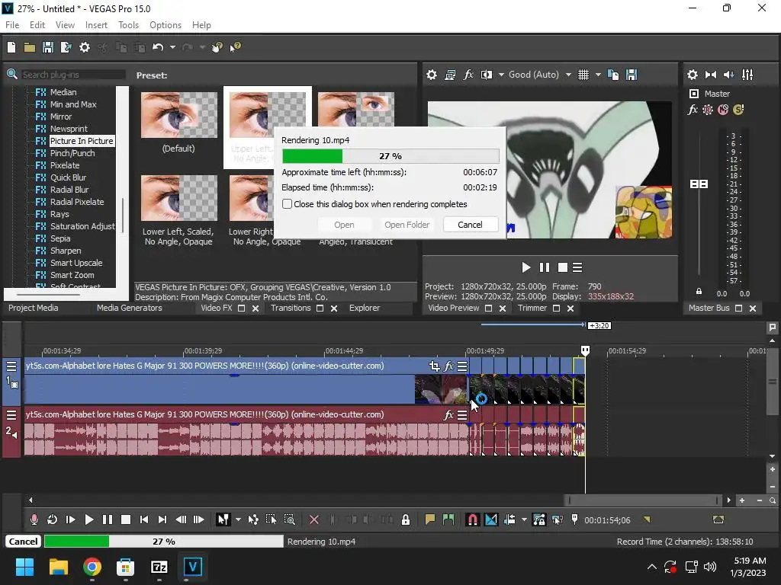Image resolution: width=781 pixels, height=585 pixels.
Task: Open the Tools menu
Action: pyautogui.click(x=128, y=25)
